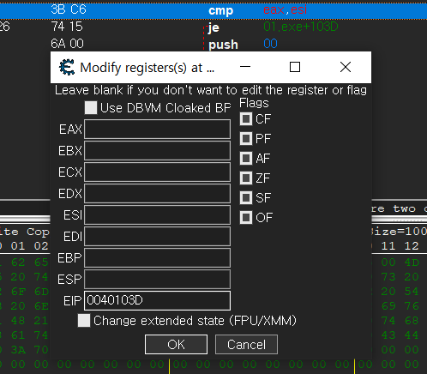Viewport: 427px width, 374px height.
Task: Click the EAX register input field
Action: (x=157, y=130)
